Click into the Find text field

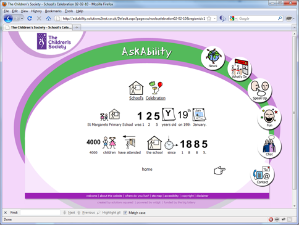(40, 213)
